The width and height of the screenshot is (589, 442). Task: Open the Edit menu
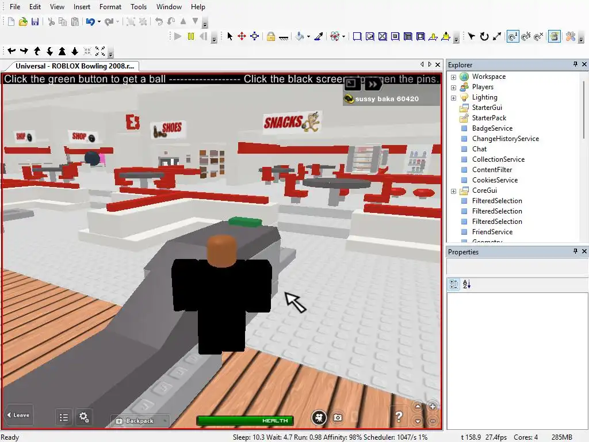point(35,7)
